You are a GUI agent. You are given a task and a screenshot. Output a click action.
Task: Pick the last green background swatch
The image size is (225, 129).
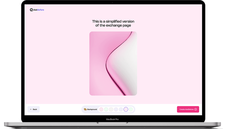[x=131, y=109]
